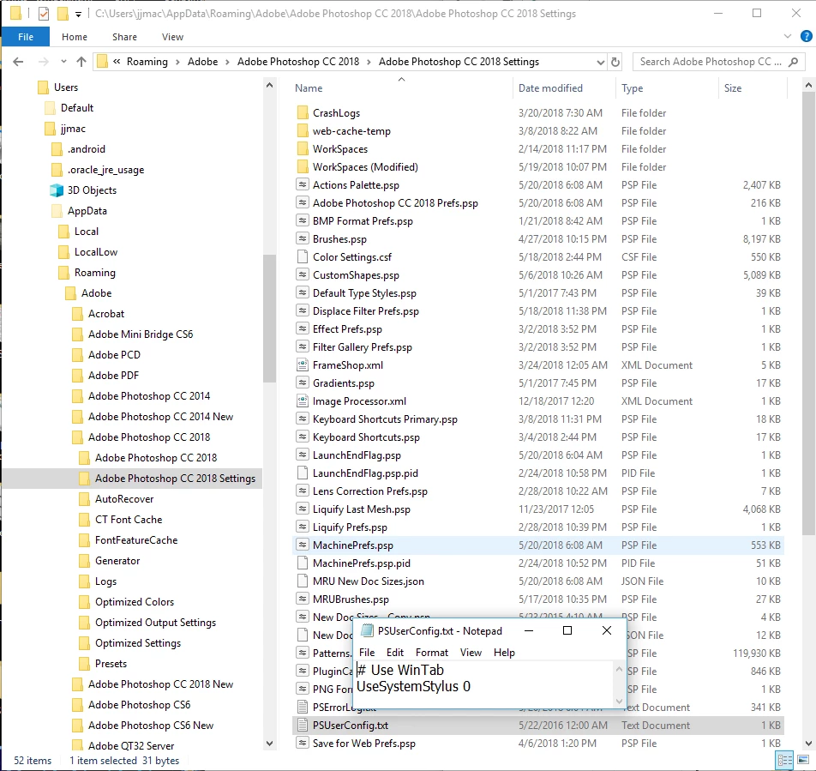Select Keyboard Shortcuts Primary.psp file
Viewport: 816px width, 771px height.
(385, 419)
